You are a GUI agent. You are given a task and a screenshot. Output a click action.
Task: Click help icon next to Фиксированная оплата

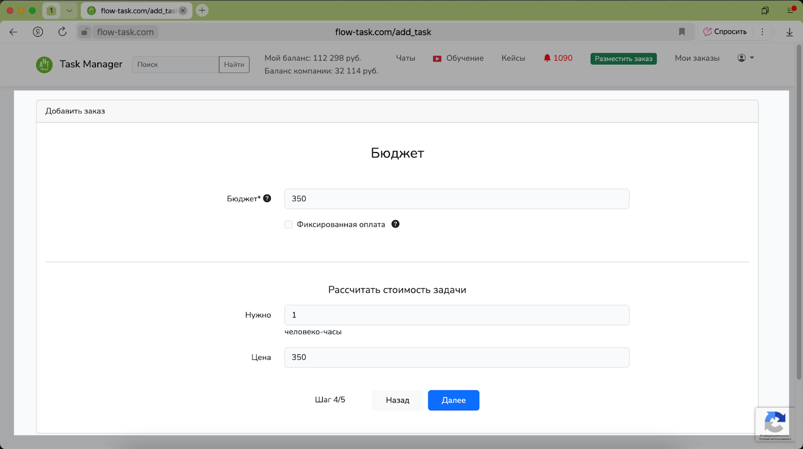click(395, 224)
